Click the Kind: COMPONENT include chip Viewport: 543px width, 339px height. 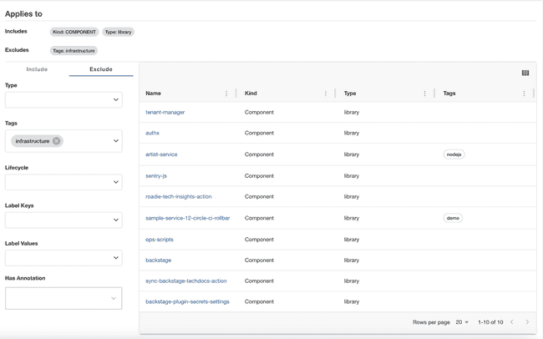coord(74,32)
